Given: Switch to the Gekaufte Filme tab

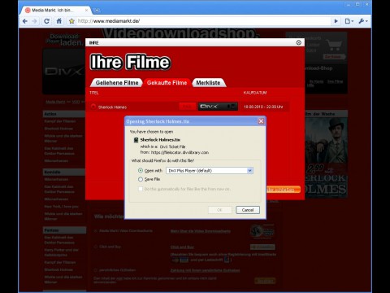Looking at the screenshot, I should pyautogui.click(x=167, y=83).
